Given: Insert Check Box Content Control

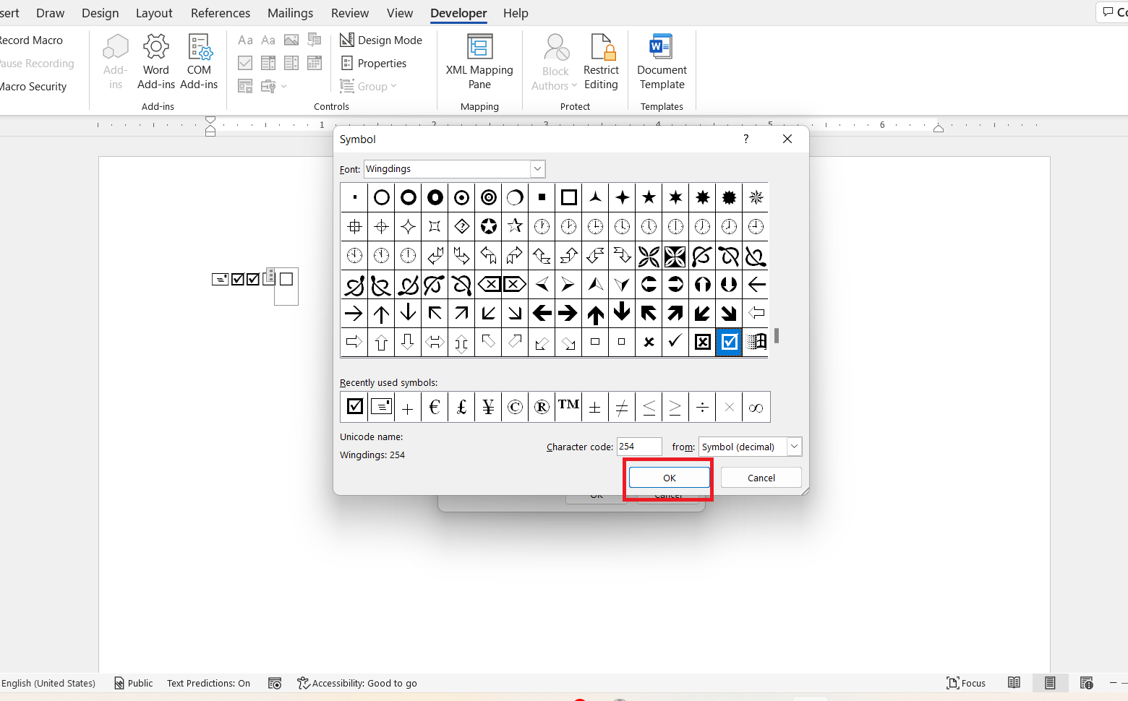Looking at the screenshot, I should pos(246,64).
